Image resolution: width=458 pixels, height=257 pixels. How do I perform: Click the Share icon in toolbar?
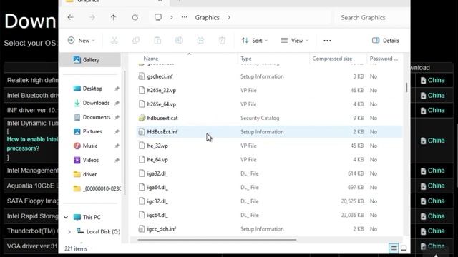pos(200,41)
